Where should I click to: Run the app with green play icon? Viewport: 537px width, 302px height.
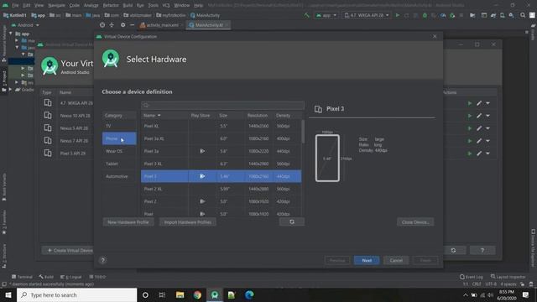398,15
